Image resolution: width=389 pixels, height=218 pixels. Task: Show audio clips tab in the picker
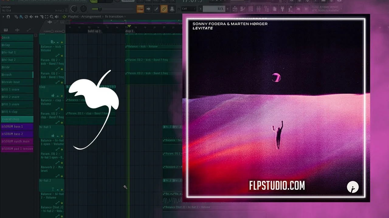coord(17,30)
